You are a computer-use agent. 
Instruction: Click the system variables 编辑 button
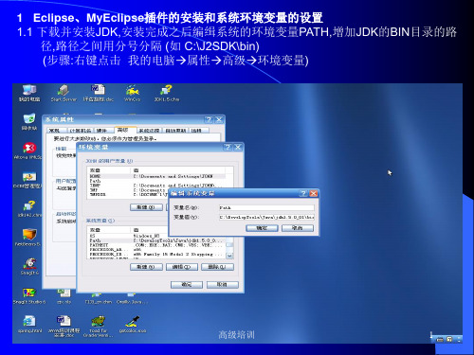(182, 267)
